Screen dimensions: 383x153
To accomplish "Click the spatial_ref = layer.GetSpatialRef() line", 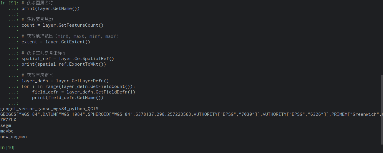I will [x=68, y=59].
